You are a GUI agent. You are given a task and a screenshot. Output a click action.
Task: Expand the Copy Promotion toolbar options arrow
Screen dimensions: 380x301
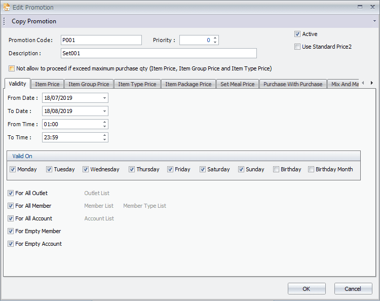click(375, 21)
